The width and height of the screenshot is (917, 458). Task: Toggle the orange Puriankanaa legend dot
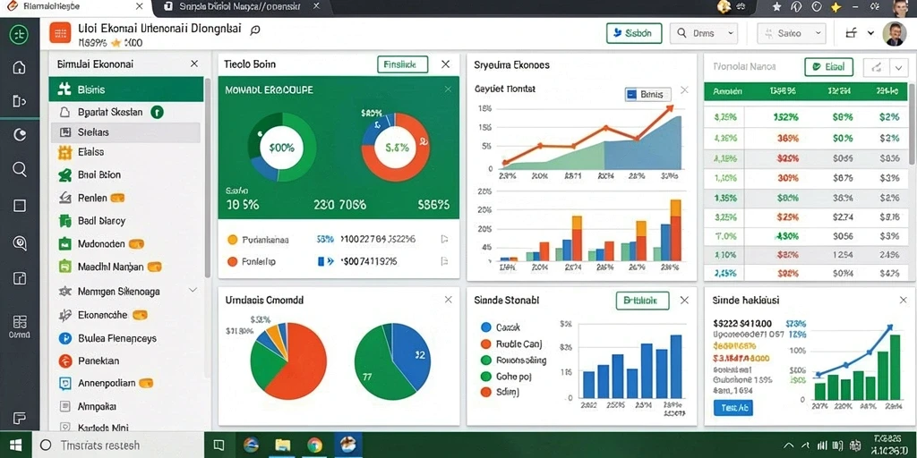pos(232,240)
